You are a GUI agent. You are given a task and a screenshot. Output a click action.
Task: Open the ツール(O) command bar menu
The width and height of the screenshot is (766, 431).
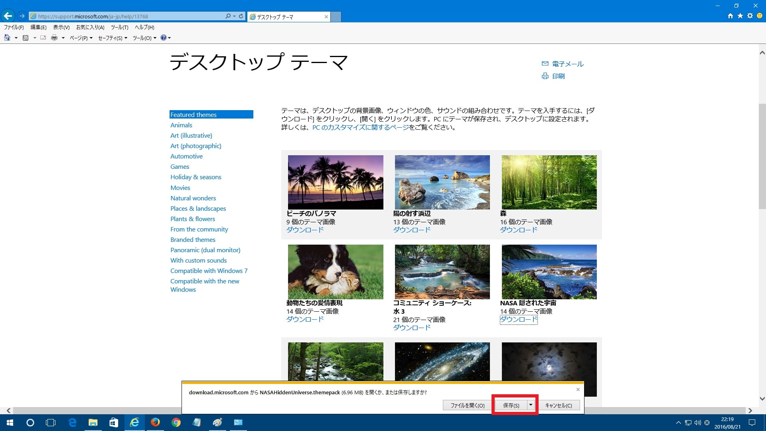[144, 38]
